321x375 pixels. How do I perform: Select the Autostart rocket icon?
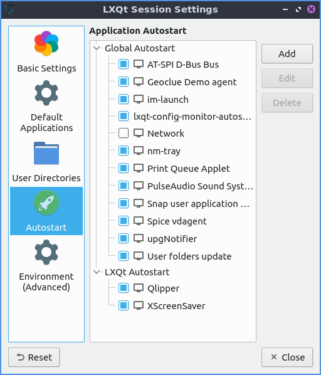pos(46,203)
